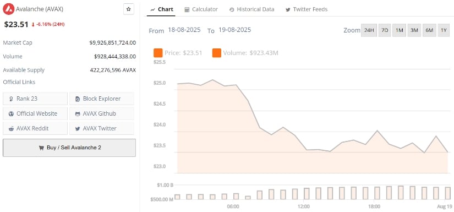The width and height of the screenshot is (454, 212).
Task: Add AVAX to favorites with star icon
Action: click(129, 9)
